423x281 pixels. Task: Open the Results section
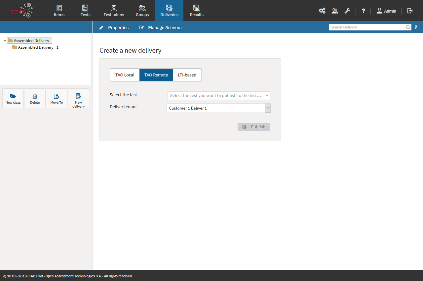tap(197, 11)
